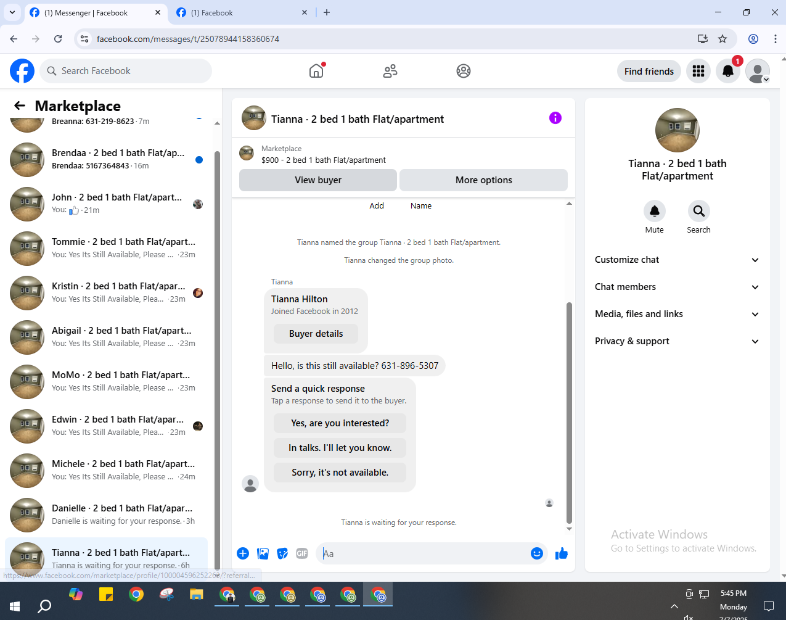This screenshot has height=620, width=786.
Task: Click the View buyer button
Action: (318, 180)
